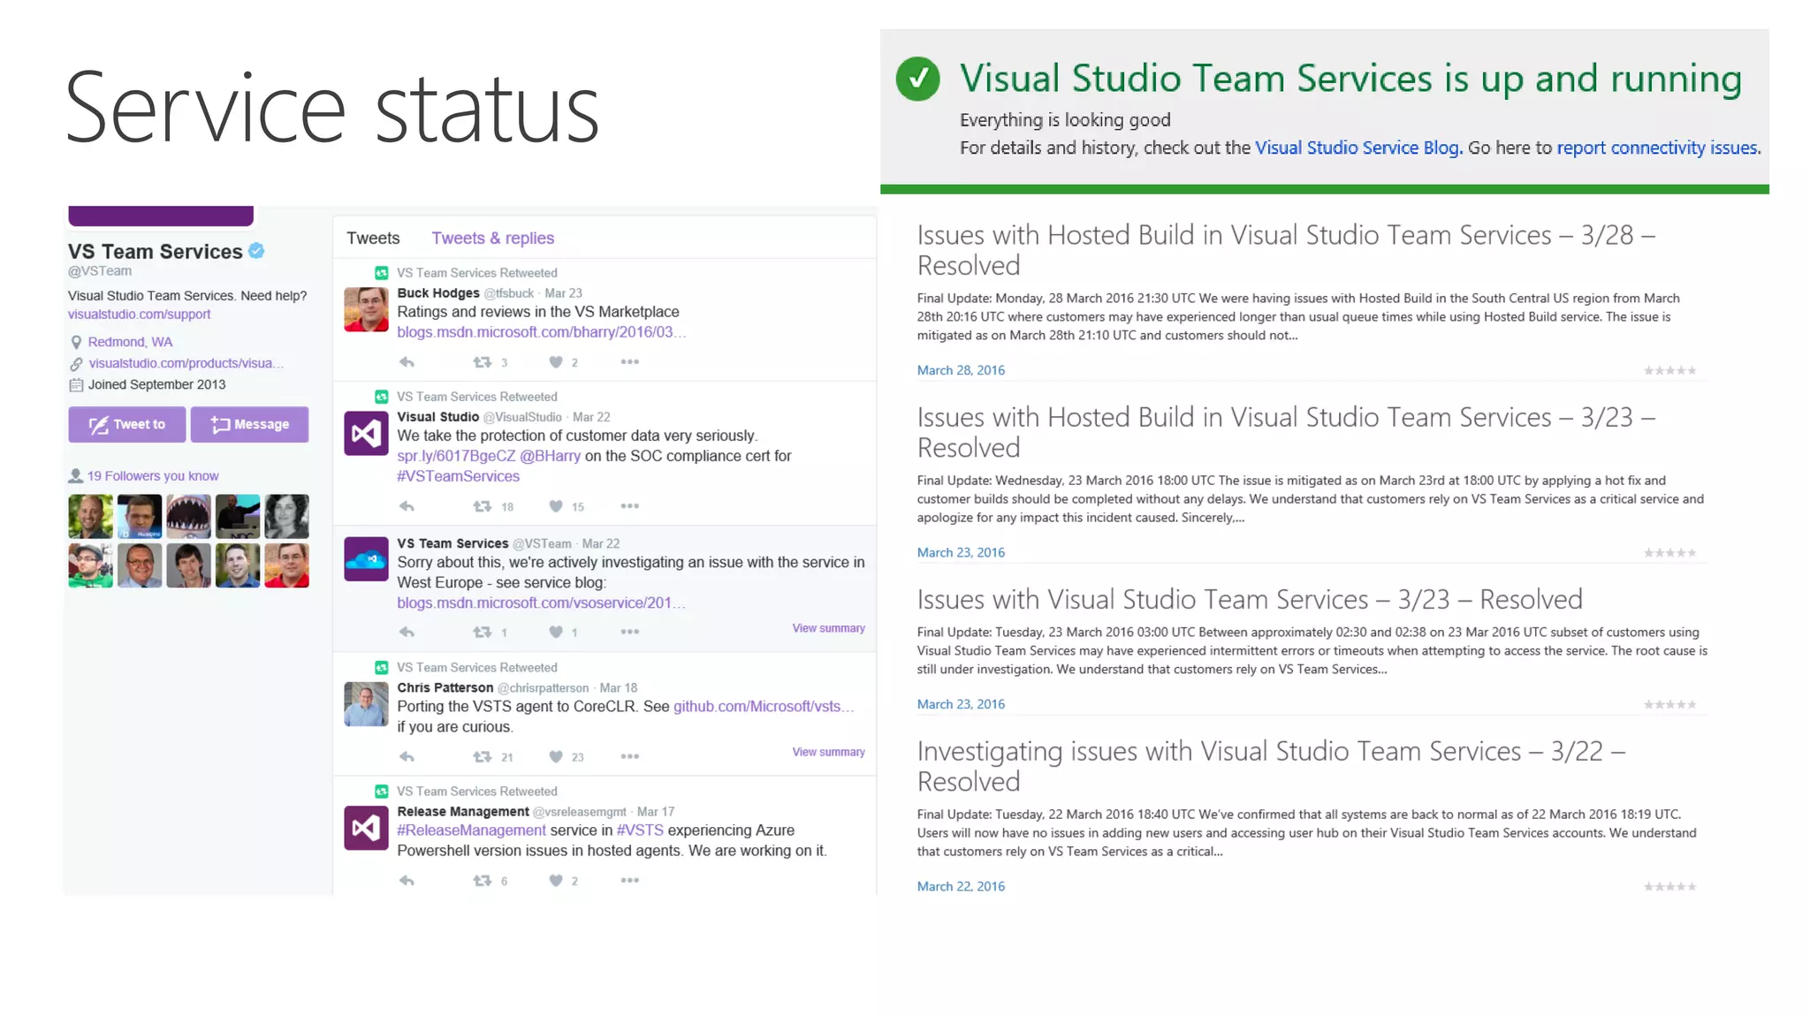Click the March 22, 2016 date link

961,886
